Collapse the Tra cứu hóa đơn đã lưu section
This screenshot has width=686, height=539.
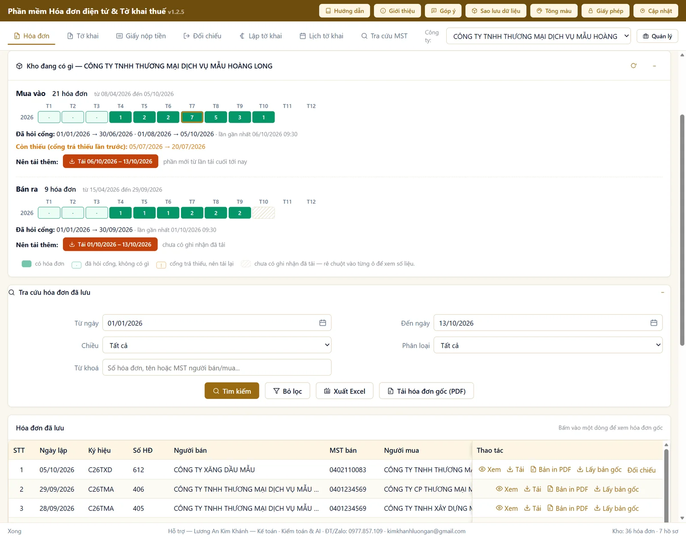point(662,292)
